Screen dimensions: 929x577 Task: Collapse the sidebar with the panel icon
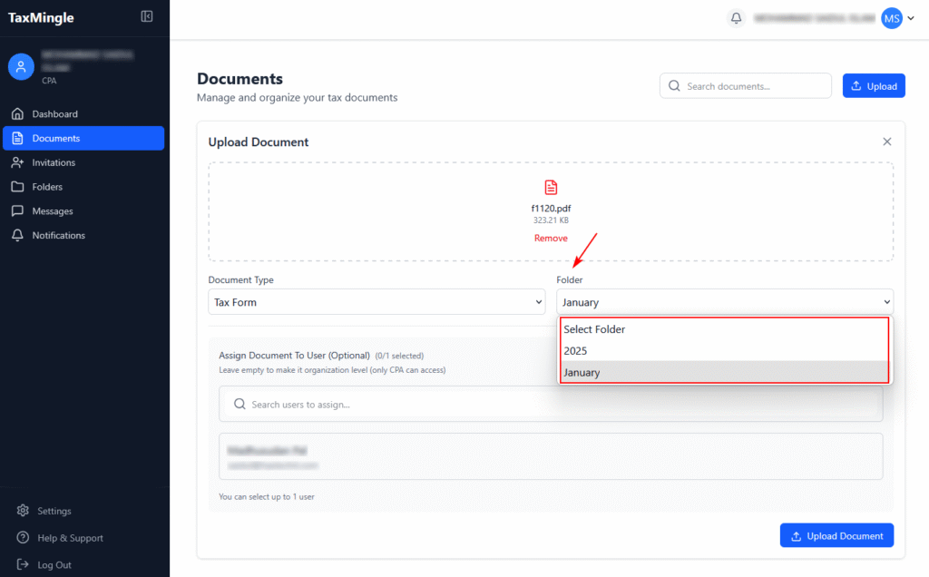tap(147, 16)
